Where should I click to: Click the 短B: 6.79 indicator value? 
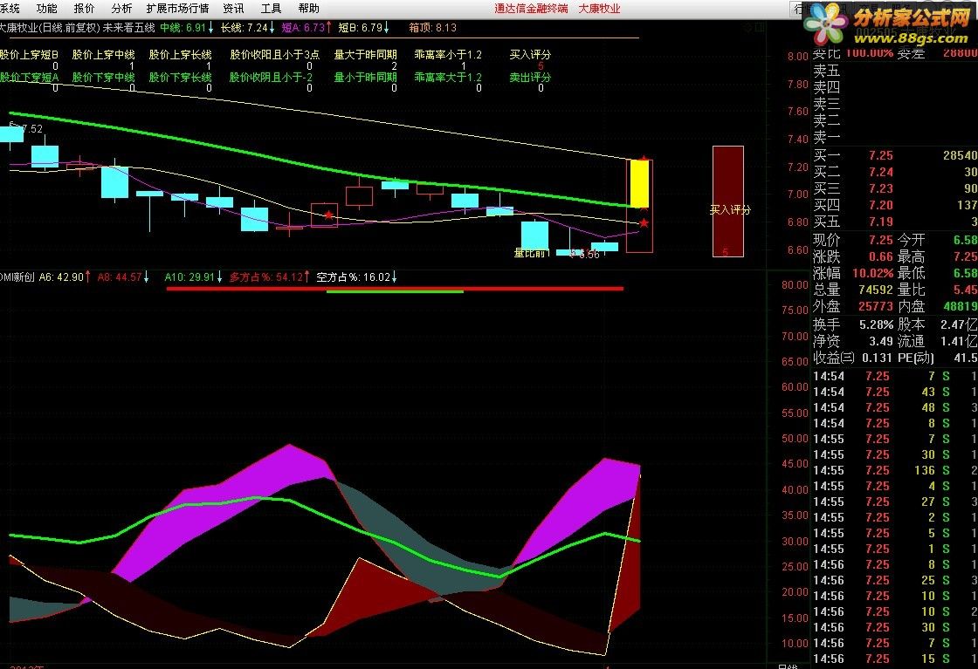coord(363,27)
